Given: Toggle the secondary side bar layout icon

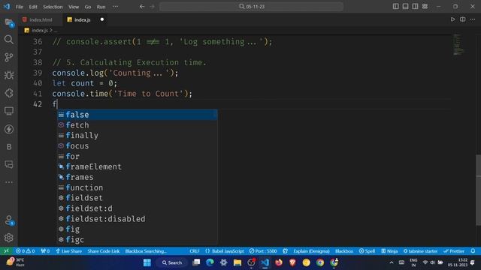Looking at the screenshot, I should 415,7.
